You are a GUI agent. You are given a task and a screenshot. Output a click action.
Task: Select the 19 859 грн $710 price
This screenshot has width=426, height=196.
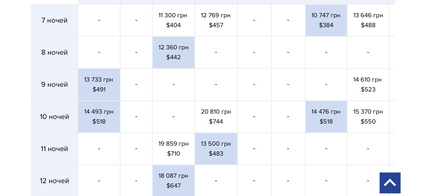pos(173,149)
